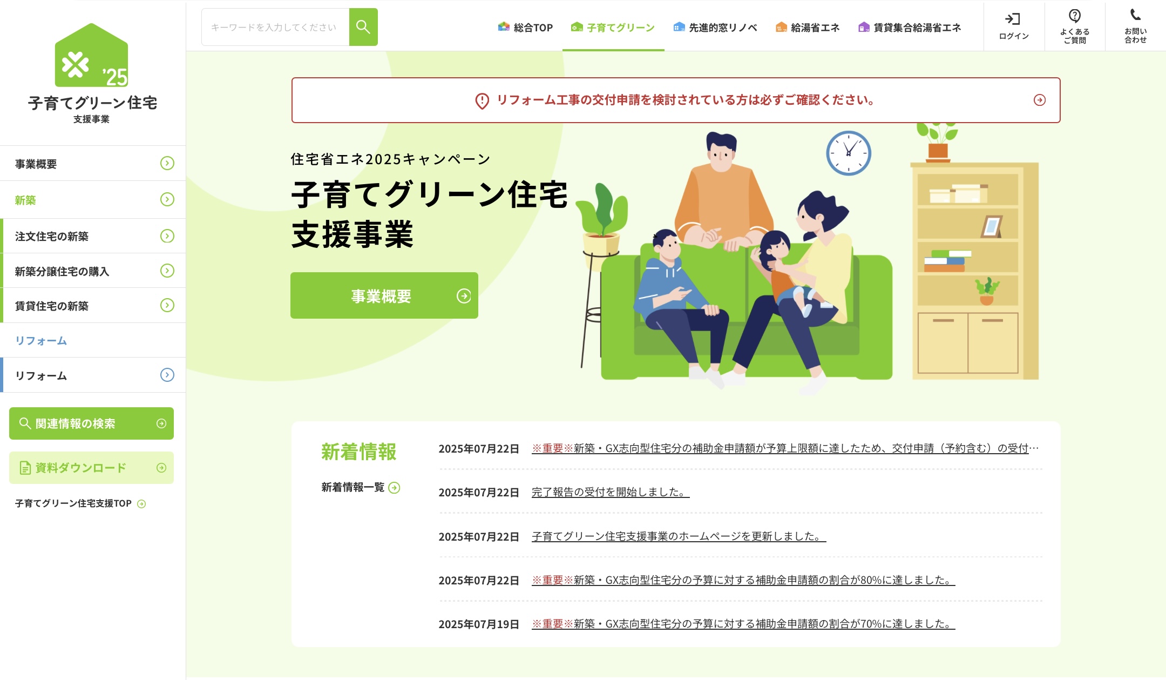Open the リフォーム工事の交付申請 notice banner
Viewport: 1166px width, 680px height.
pyautogui.click(x=676, y=100)
